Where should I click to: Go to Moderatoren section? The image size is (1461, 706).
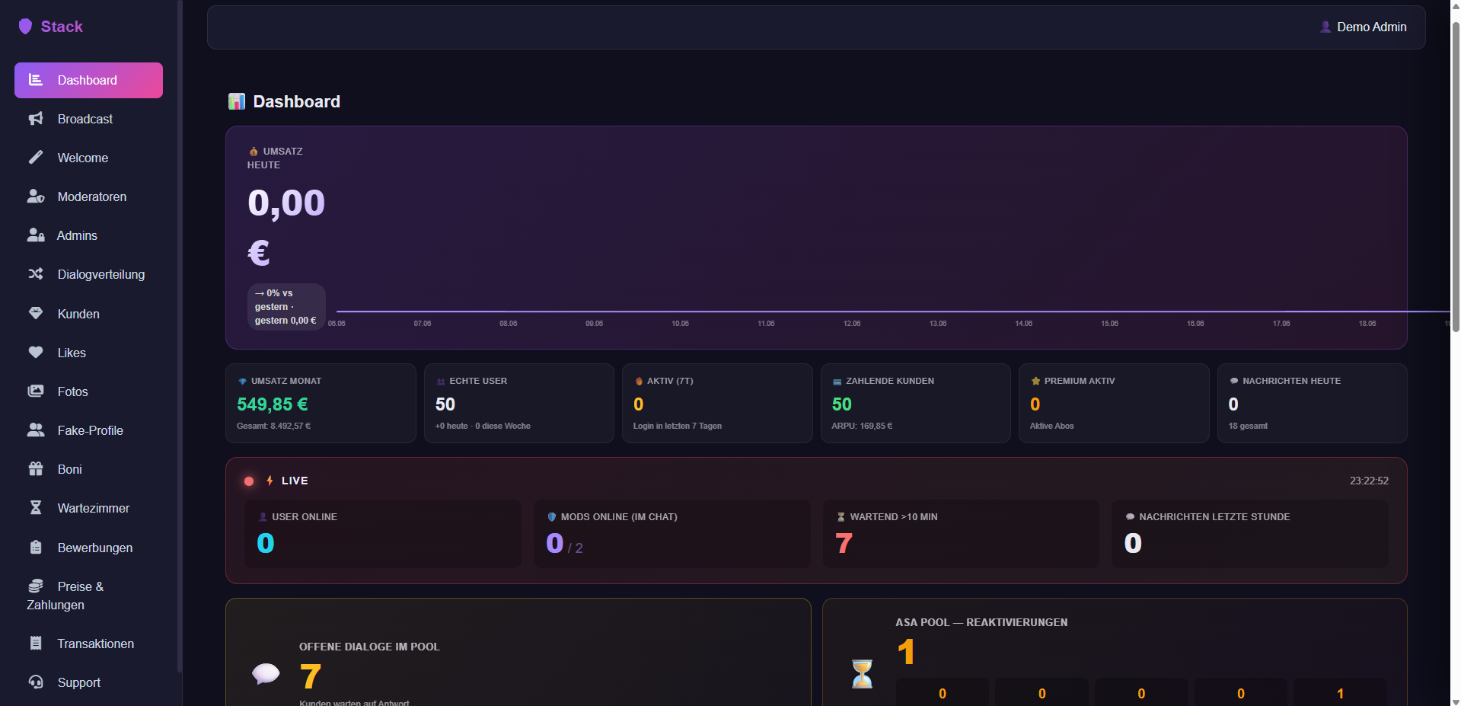point(88,196)
